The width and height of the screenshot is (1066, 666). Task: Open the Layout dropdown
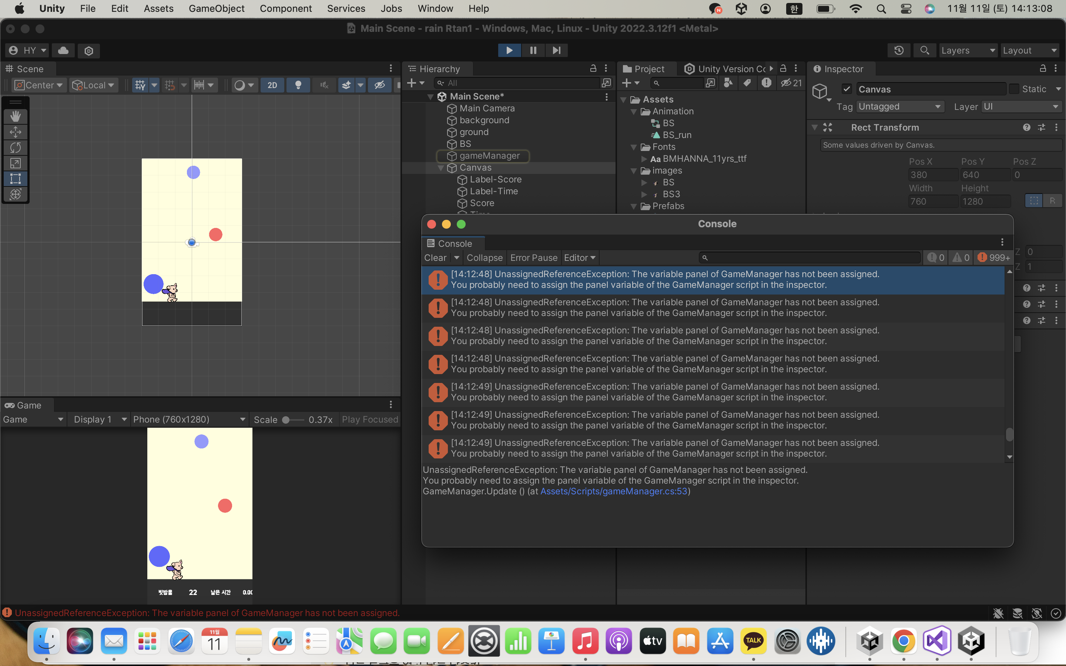tap(1029, 50)
